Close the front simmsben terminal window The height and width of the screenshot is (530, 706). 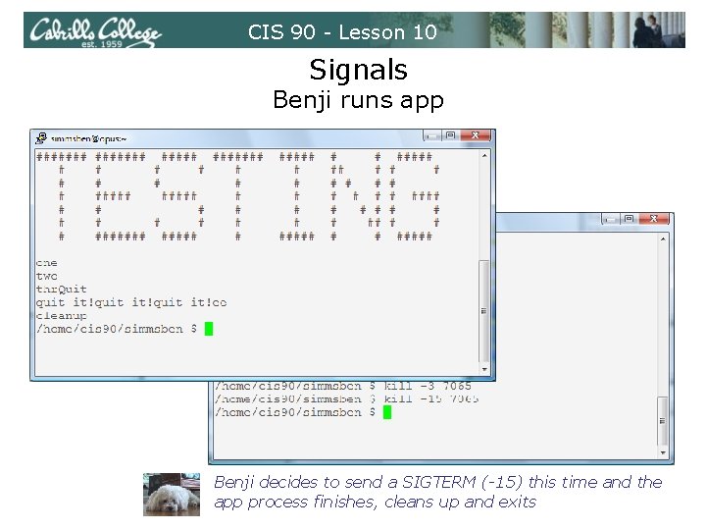(475, 135)
